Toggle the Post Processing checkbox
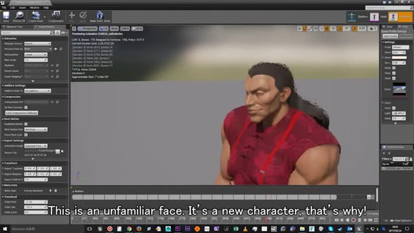Viewport: 414px width, 233px height. click(394, 108)
